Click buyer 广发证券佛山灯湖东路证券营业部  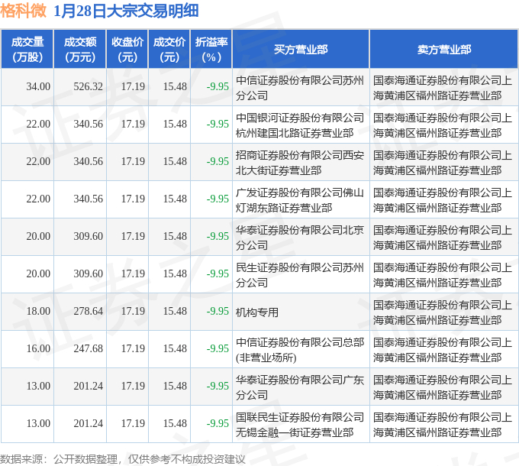(300, 200)
